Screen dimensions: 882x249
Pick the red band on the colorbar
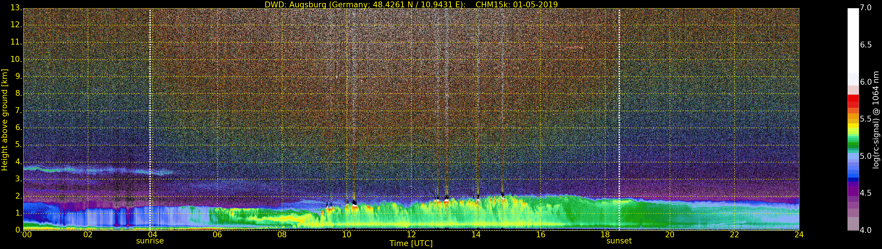[853, 100]
